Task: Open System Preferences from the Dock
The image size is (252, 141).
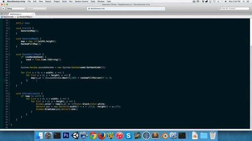Action: [x=48, y=136]
